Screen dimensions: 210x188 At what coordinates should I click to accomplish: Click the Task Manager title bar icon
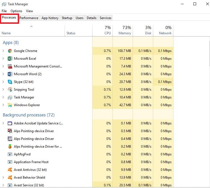4,4
